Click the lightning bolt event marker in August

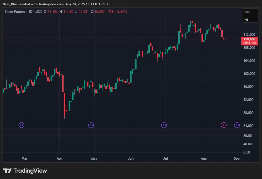[224, 125]
